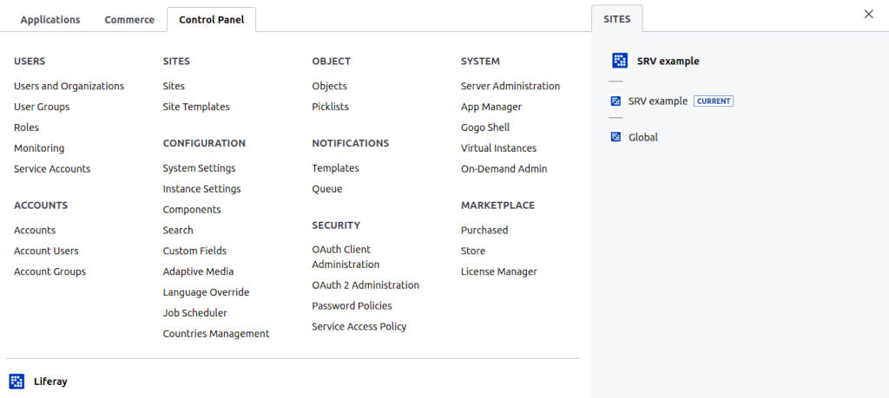Screen dimensions: 889x398
Task: Click the Global site icon
Action: [616, 137]
